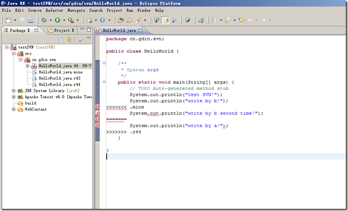The height and width of the screenshot is (211, 348).
Task: Toggle Link with Editor in Package Explorer
Action: [69, 40]
